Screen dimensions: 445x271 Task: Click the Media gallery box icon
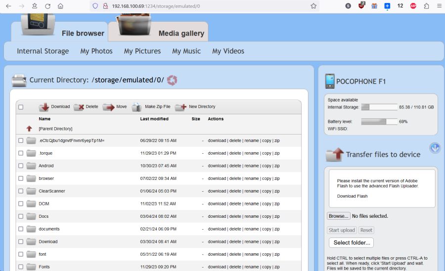134,25
